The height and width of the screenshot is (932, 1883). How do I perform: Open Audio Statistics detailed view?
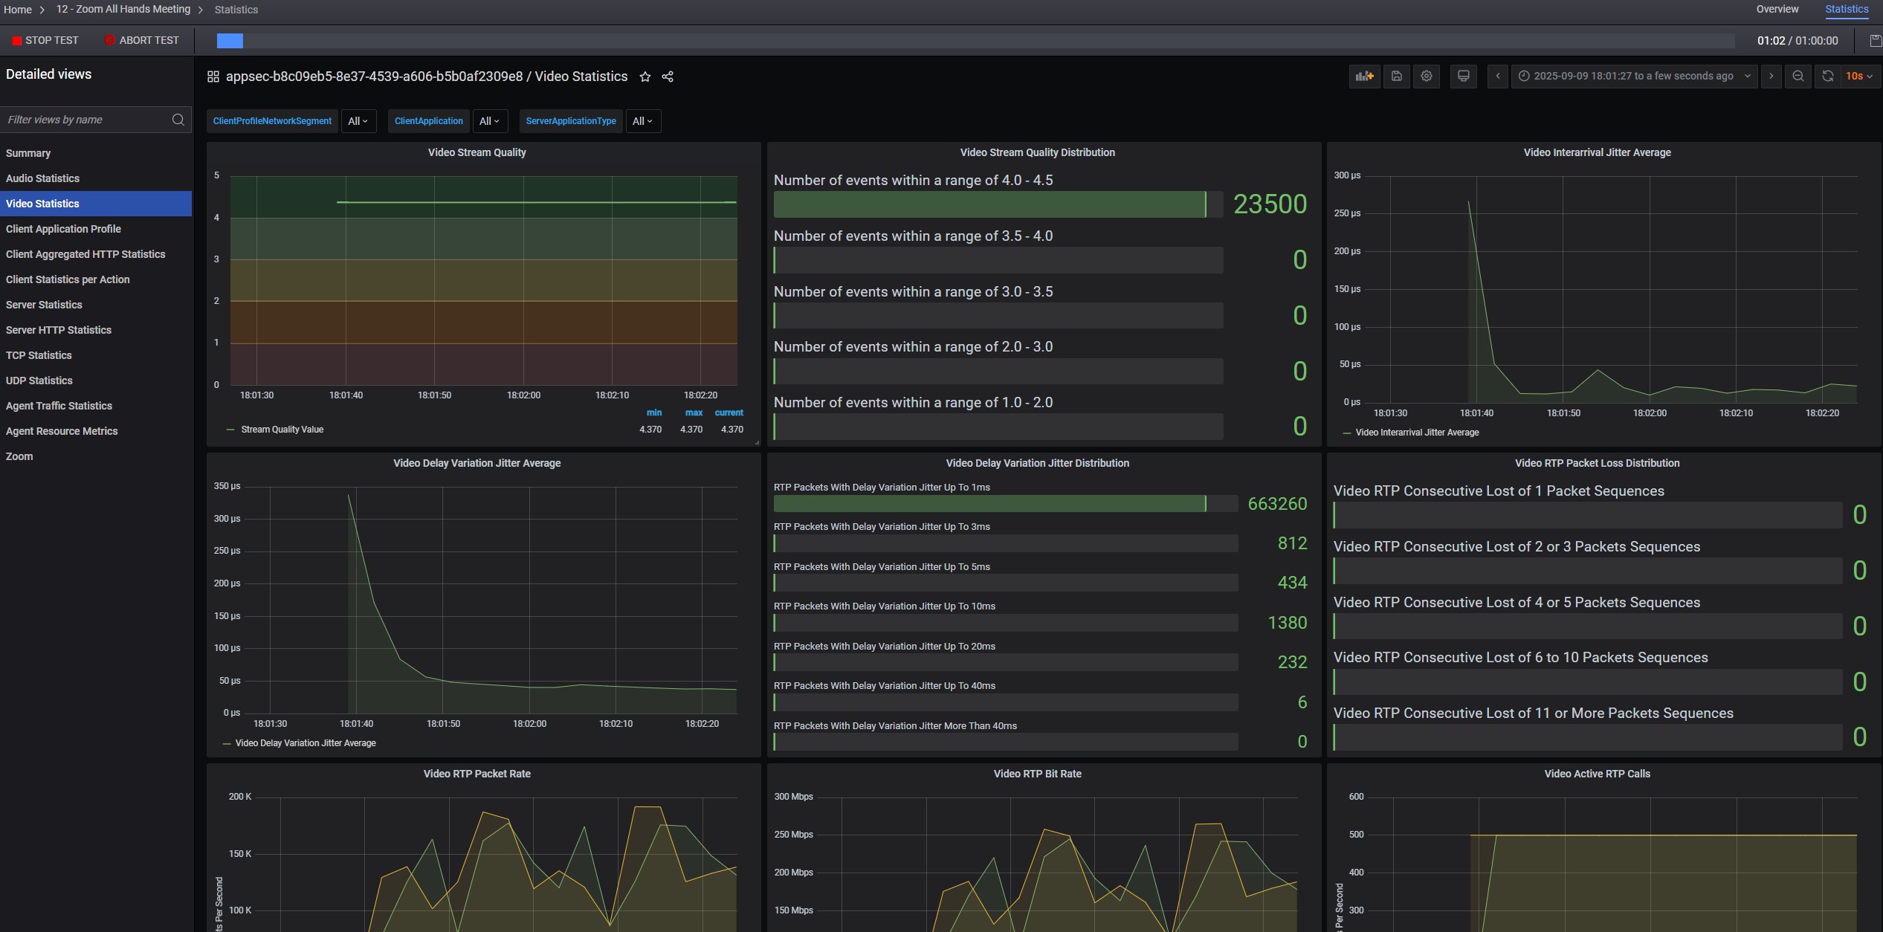42,178
